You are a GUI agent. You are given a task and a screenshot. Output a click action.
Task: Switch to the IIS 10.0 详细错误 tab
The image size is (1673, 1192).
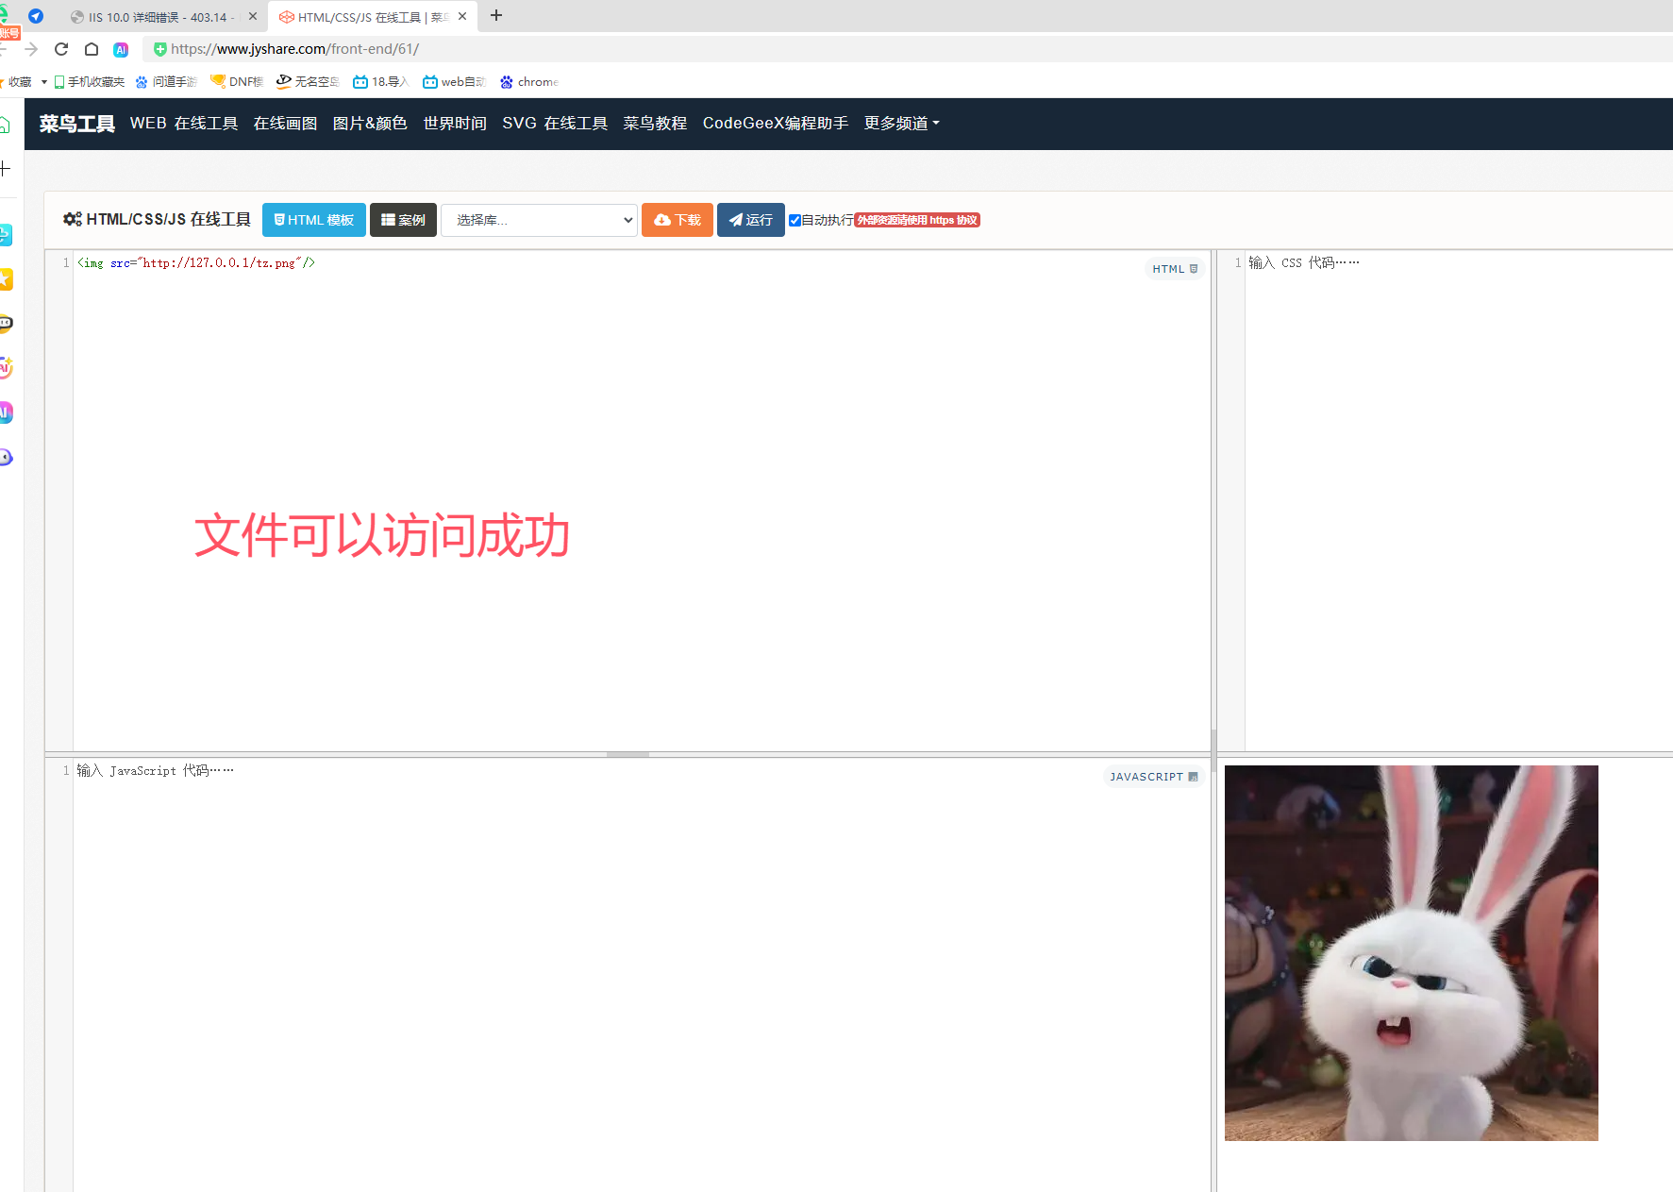[160, 17]
